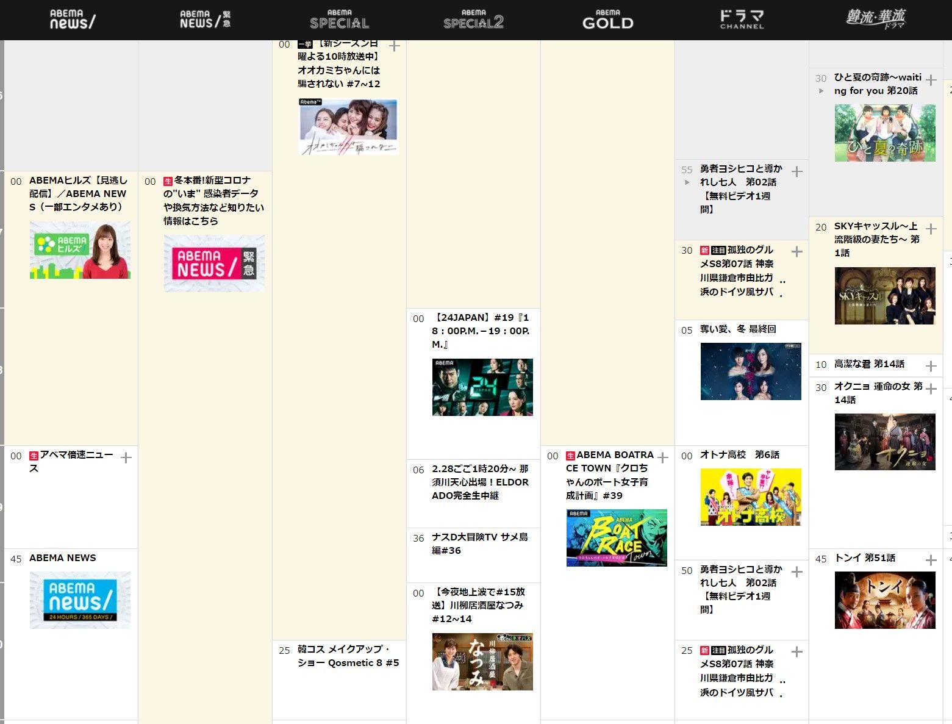Viewport: 952px width, 724px height.
Task: Open SKYキャッスル thumbnail image
Action: (885, 296)
